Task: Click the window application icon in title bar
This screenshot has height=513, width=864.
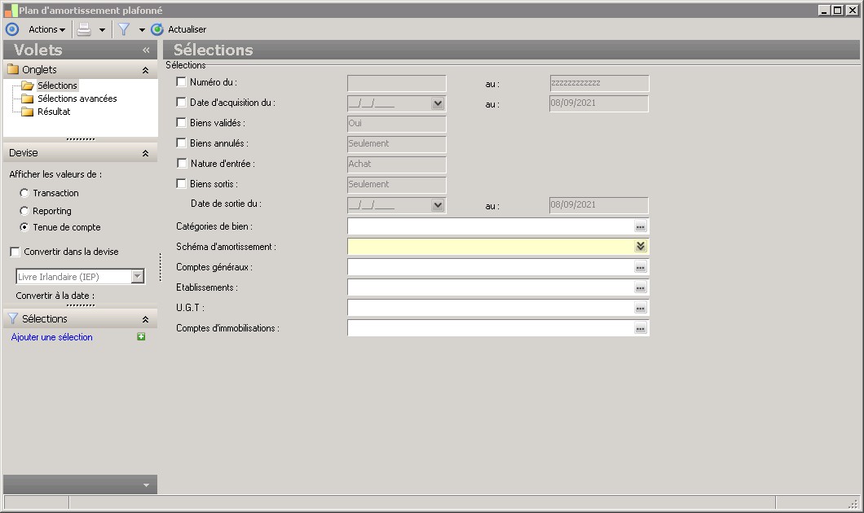Action: point(11,11)
